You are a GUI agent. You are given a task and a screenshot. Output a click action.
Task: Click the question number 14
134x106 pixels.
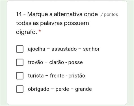click(19, 14)
